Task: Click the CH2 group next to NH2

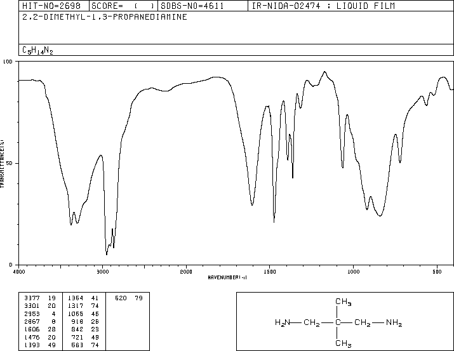Action: pyautogui.click(x=363, y=322)
